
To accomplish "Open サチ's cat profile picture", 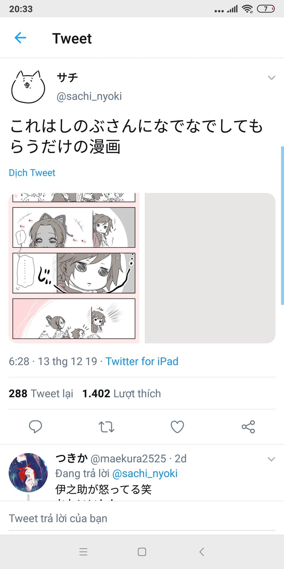I will pyautogui.click(x=28, y=87).
